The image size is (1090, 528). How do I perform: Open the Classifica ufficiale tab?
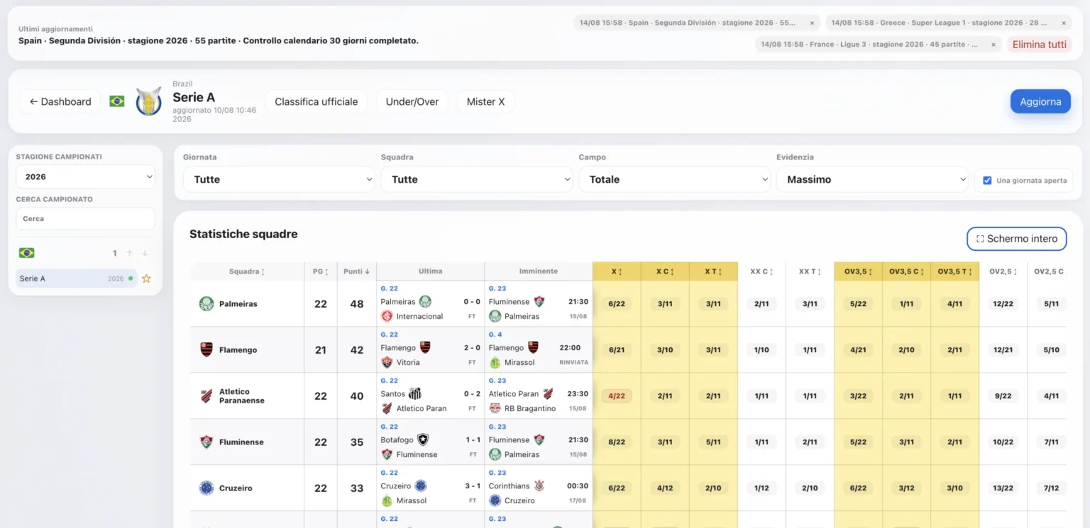(316, 101)
